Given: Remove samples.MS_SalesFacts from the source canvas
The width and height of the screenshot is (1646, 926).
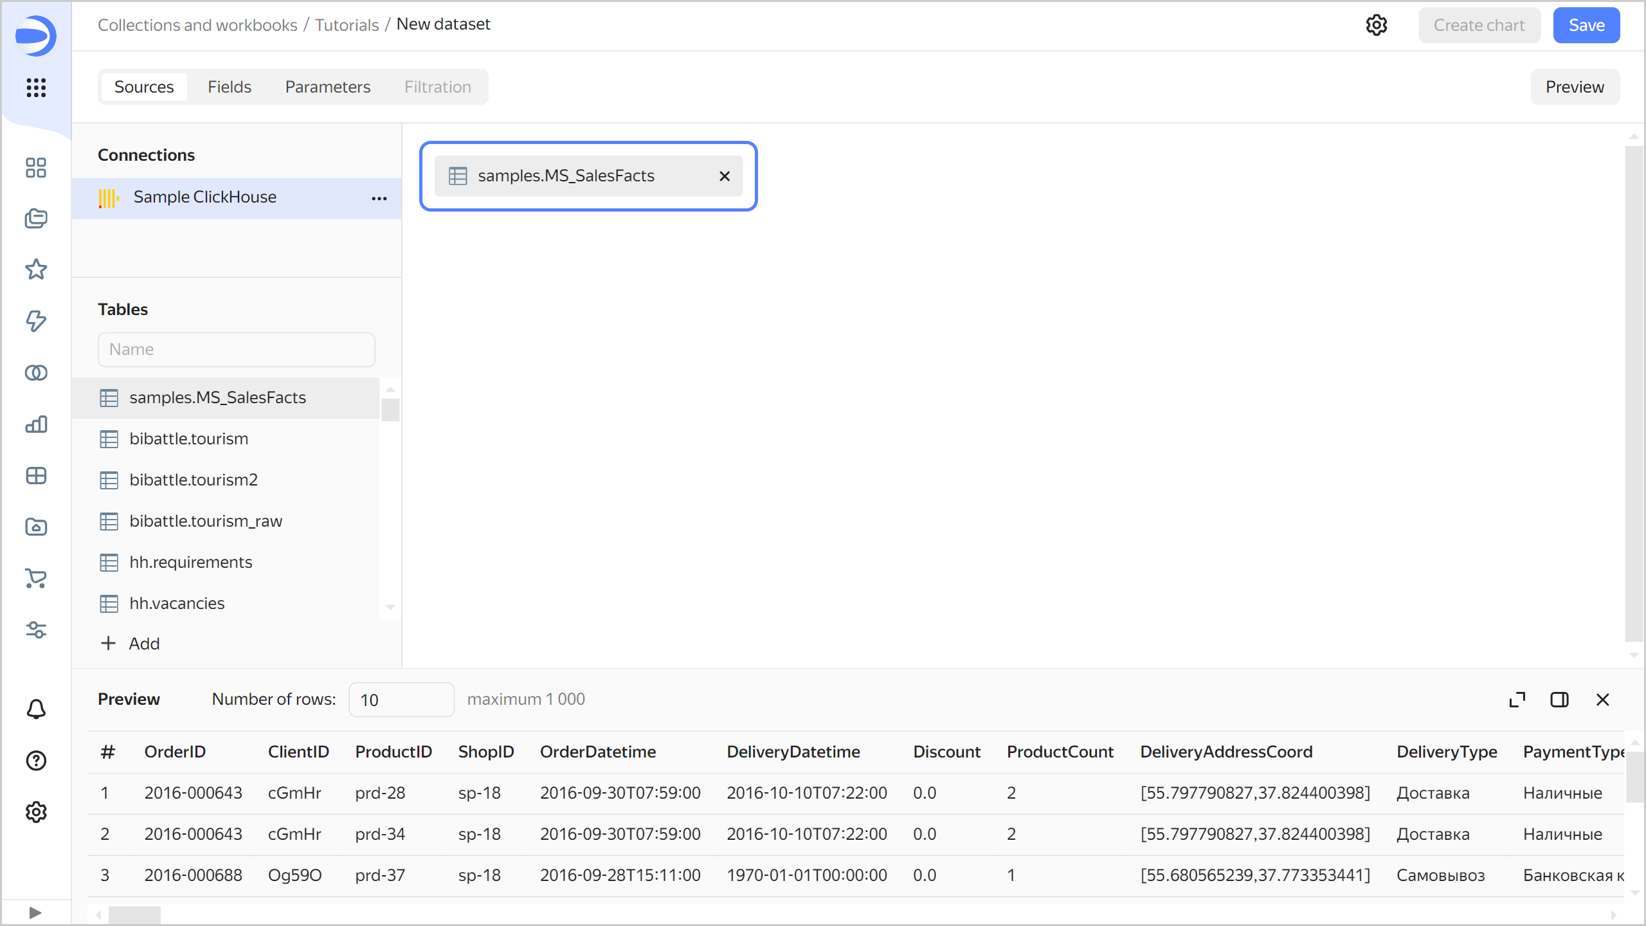Looking at the screenshot, I should pos(725,176).
